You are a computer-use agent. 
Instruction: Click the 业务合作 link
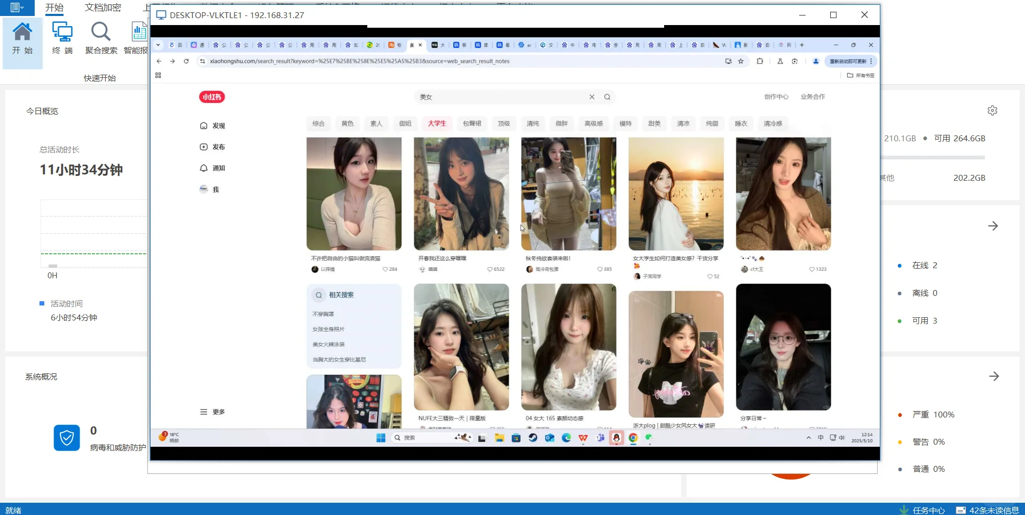tap(813, 96)
